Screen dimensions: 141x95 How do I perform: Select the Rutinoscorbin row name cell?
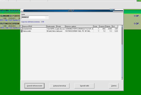point(34,31)
